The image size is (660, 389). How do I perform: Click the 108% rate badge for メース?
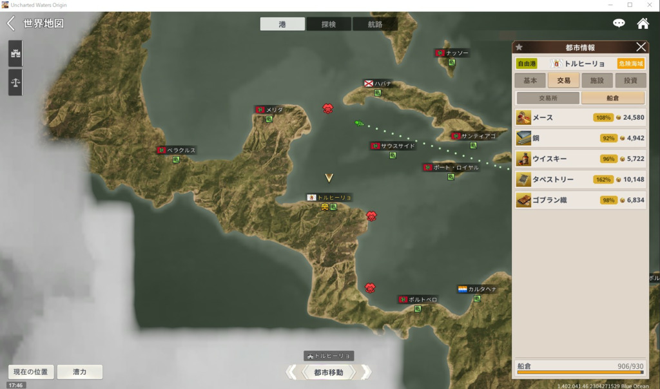(603, 118)
